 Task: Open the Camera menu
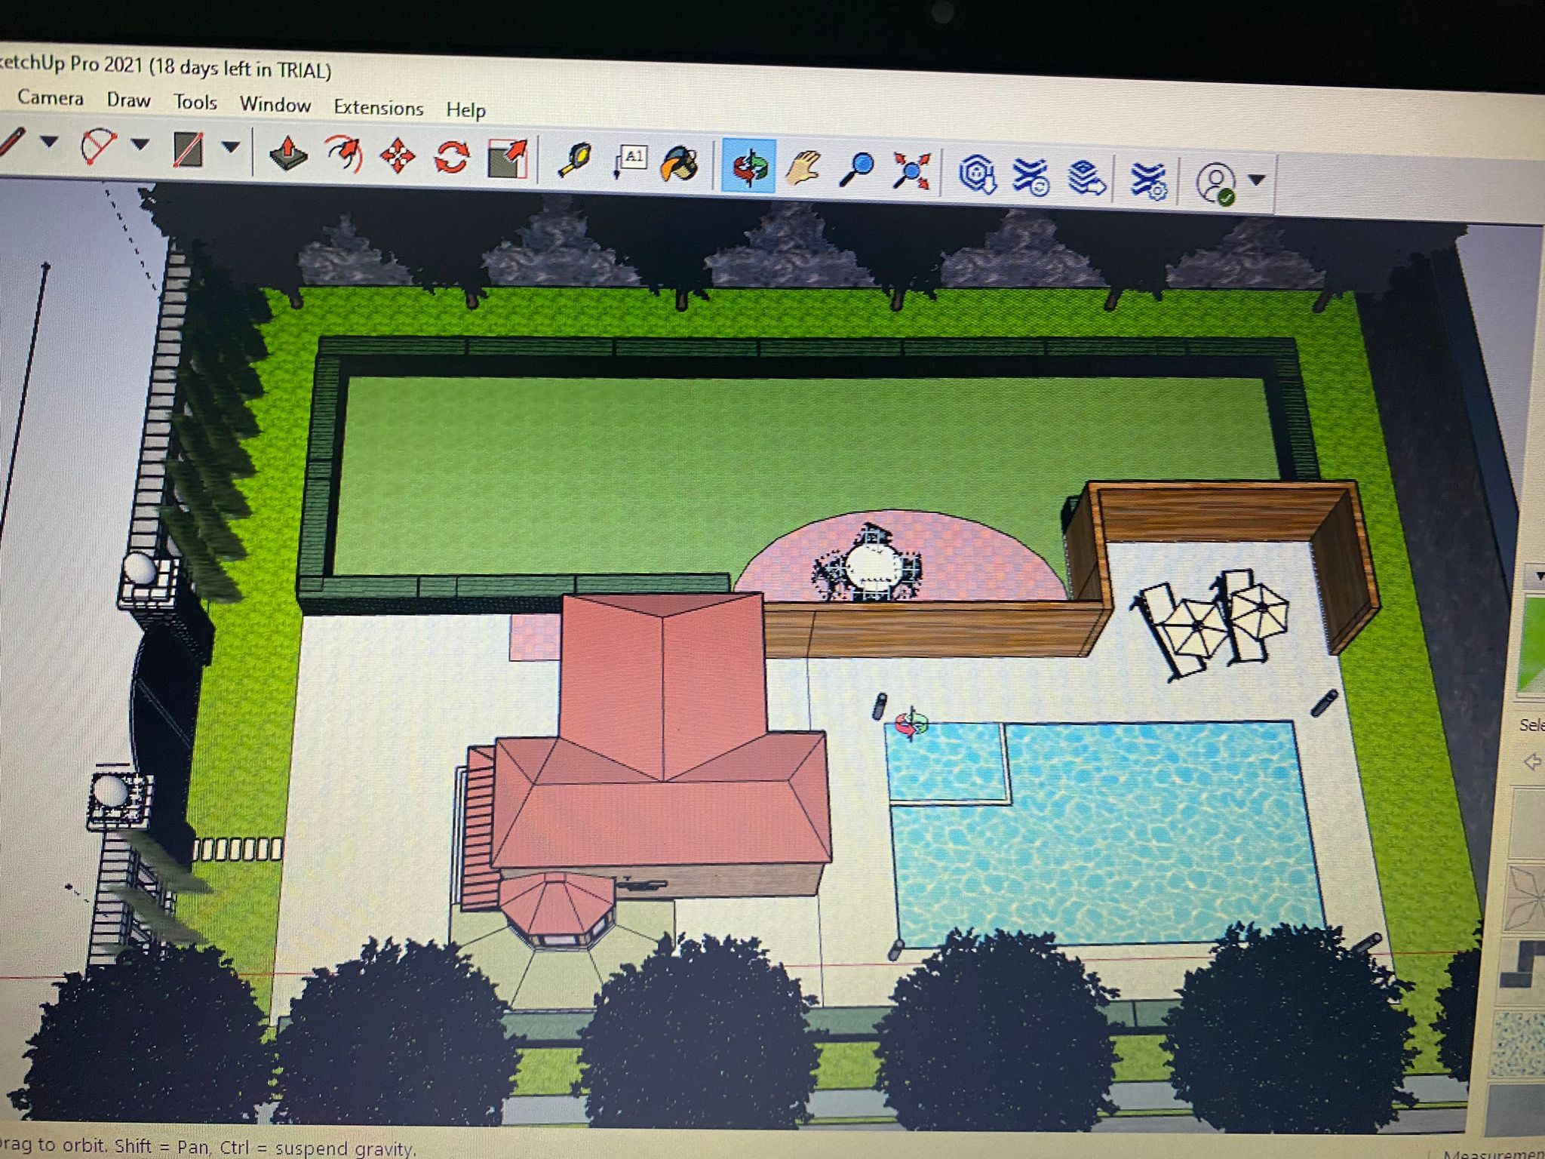[x=51, y=97]
